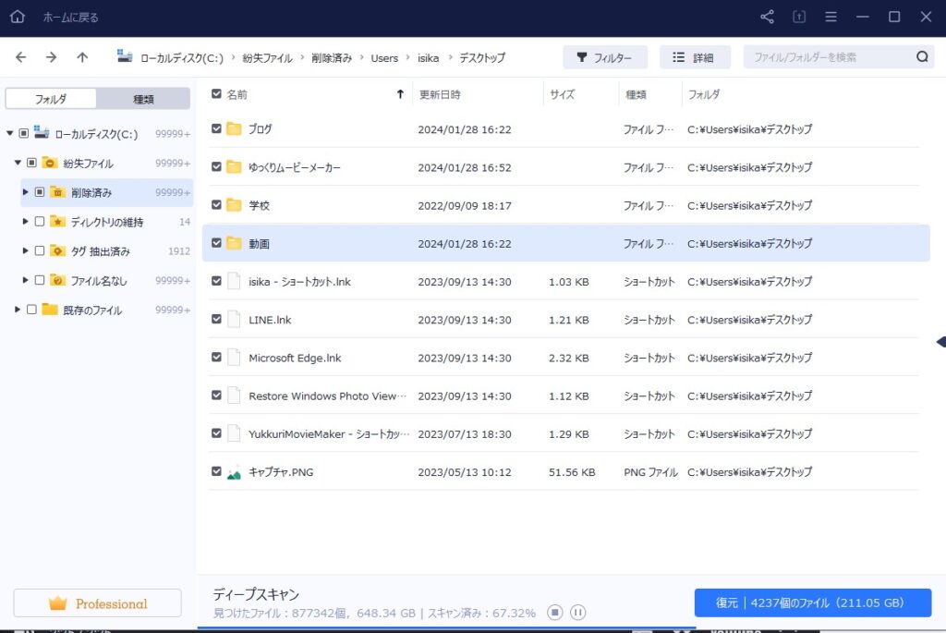Expand the ディレクトリの維持 tree node
The image size is (946, 633).
25,222
